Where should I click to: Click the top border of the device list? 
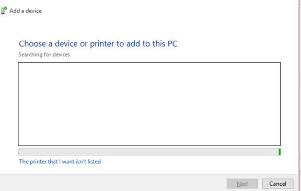149,62
